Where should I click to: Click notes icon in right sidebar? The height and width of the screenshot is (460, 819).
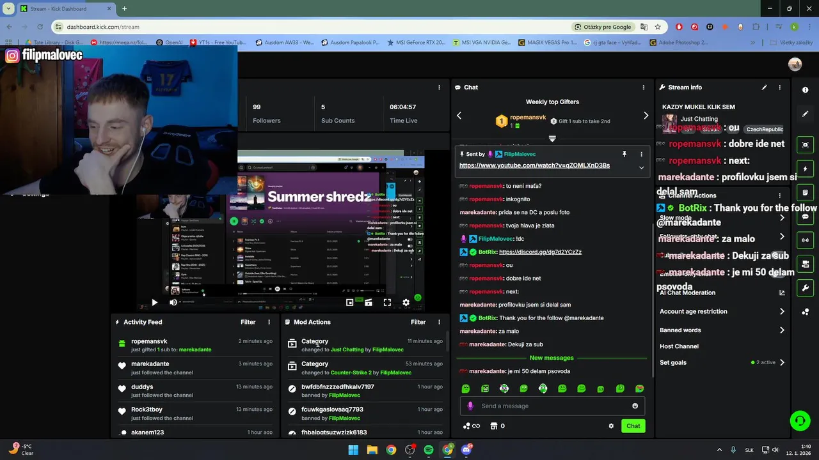click(x=805, y=192)
